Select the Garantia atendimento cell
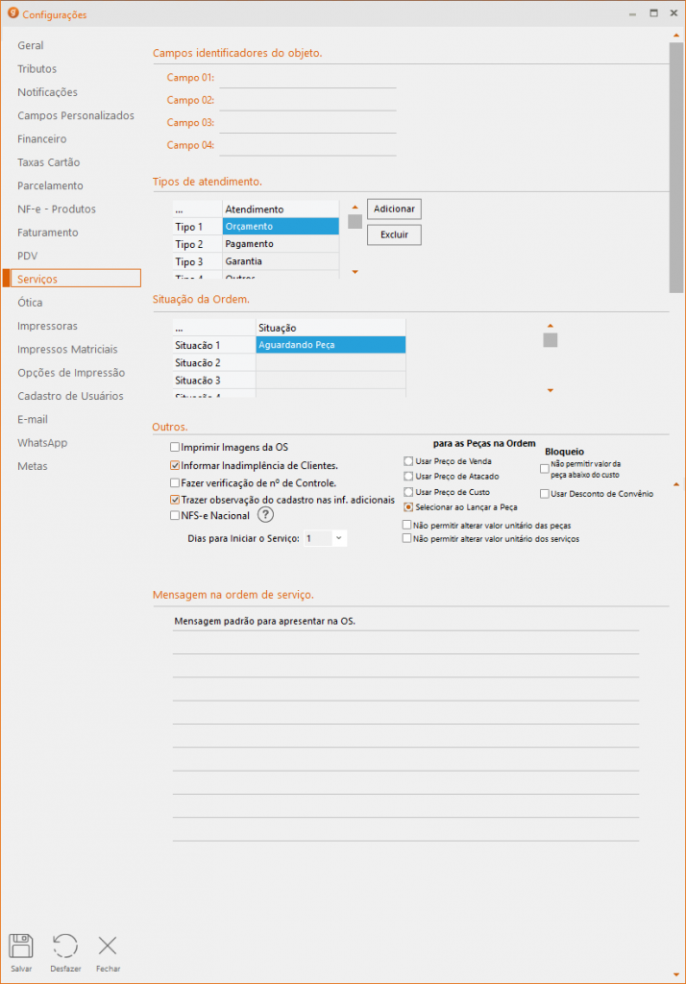 click(281, 261)
